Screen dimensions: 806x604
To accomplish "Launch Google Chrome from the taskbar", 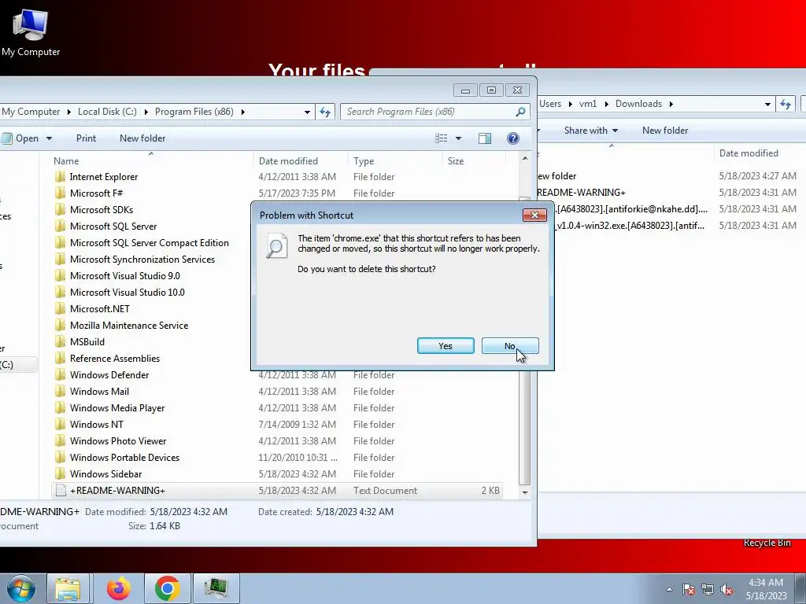I will 168,588.
